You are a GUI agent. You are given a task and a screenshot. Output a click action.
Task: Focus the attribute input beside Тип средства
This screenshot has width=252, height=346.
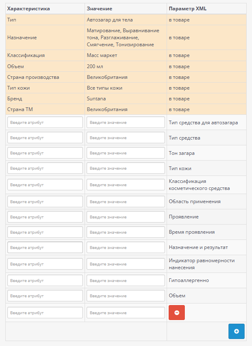(x=45, y=138)
